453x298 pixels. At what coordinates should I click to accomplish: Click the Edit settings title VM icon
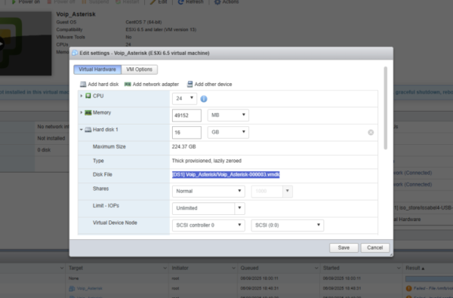75,53
